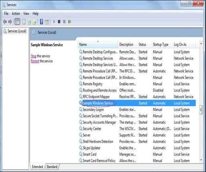Open the File menu
Screen dimensions: 206x172
click(x=6, y=13)
